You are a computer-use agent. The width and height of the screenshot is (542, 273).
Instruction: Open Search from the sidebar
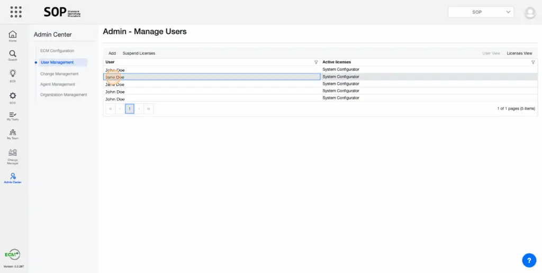[13, 55]
